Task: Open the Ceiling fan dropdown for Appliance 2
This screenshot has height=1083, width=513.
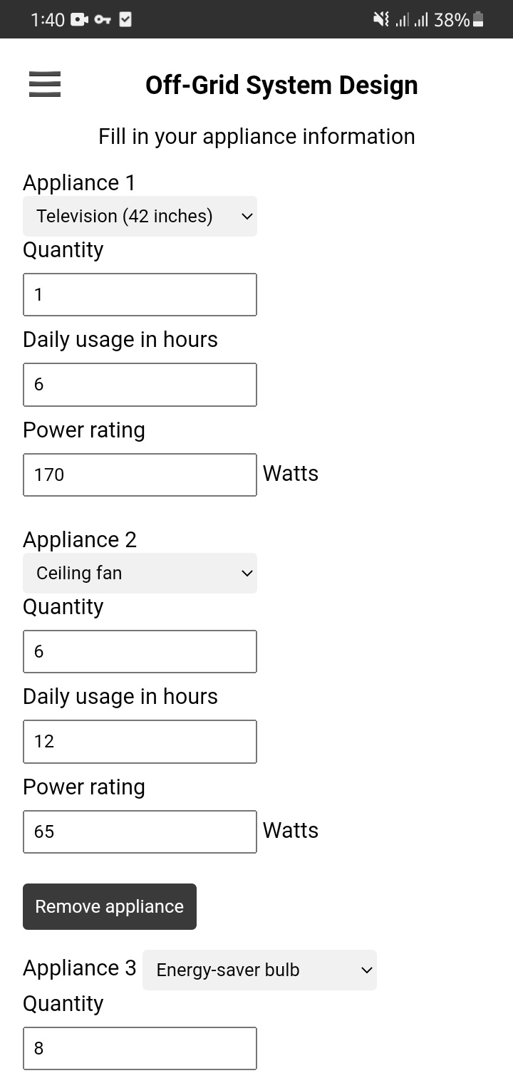Action: tap(140, 573)
